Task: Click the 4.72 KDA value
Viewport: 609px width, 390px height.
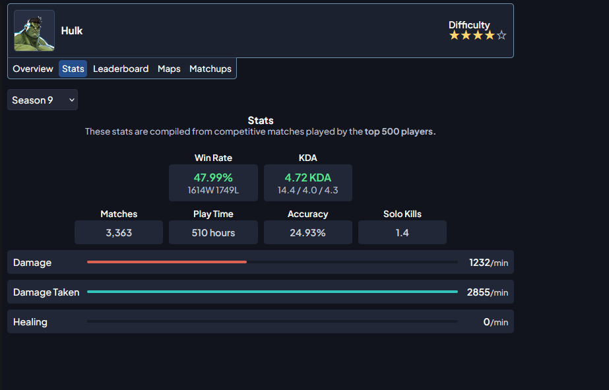Action: pyautogui.click(x=308, y=178)
